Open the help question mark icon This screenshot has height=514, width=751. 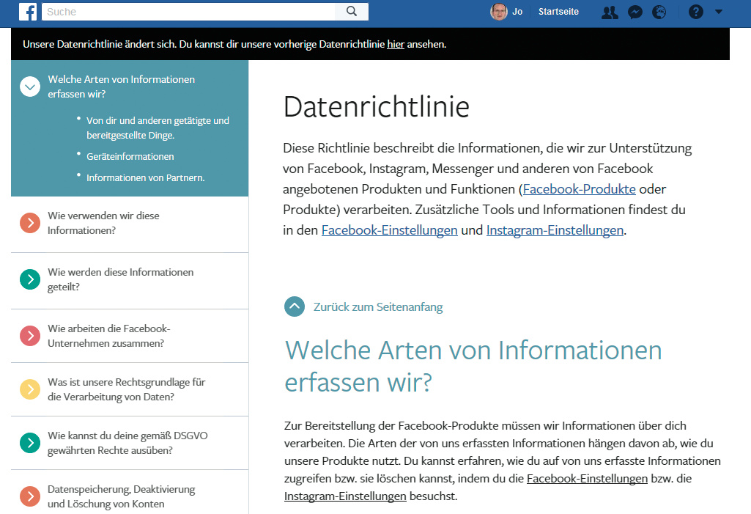(696, 12)
